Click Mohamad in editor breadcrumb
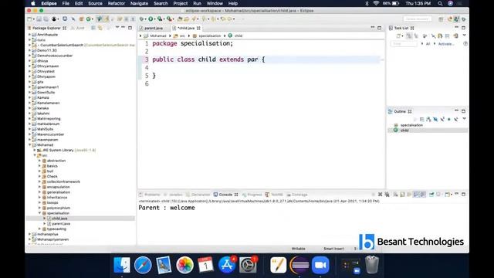Viewport: 494px width, 278px height. (157, 36)
